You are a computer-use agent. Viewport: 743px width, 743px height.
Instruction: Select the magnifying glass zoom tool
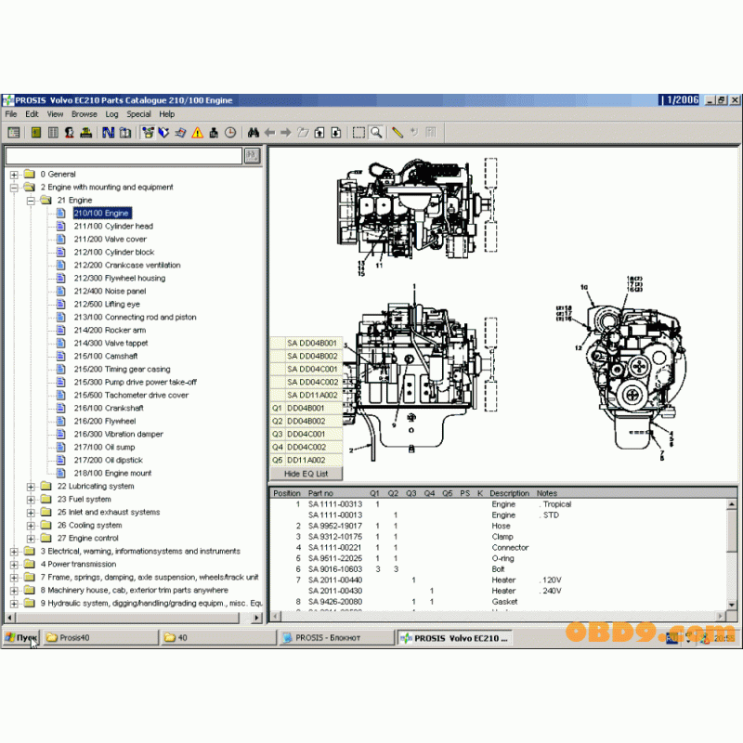point(376,133)
